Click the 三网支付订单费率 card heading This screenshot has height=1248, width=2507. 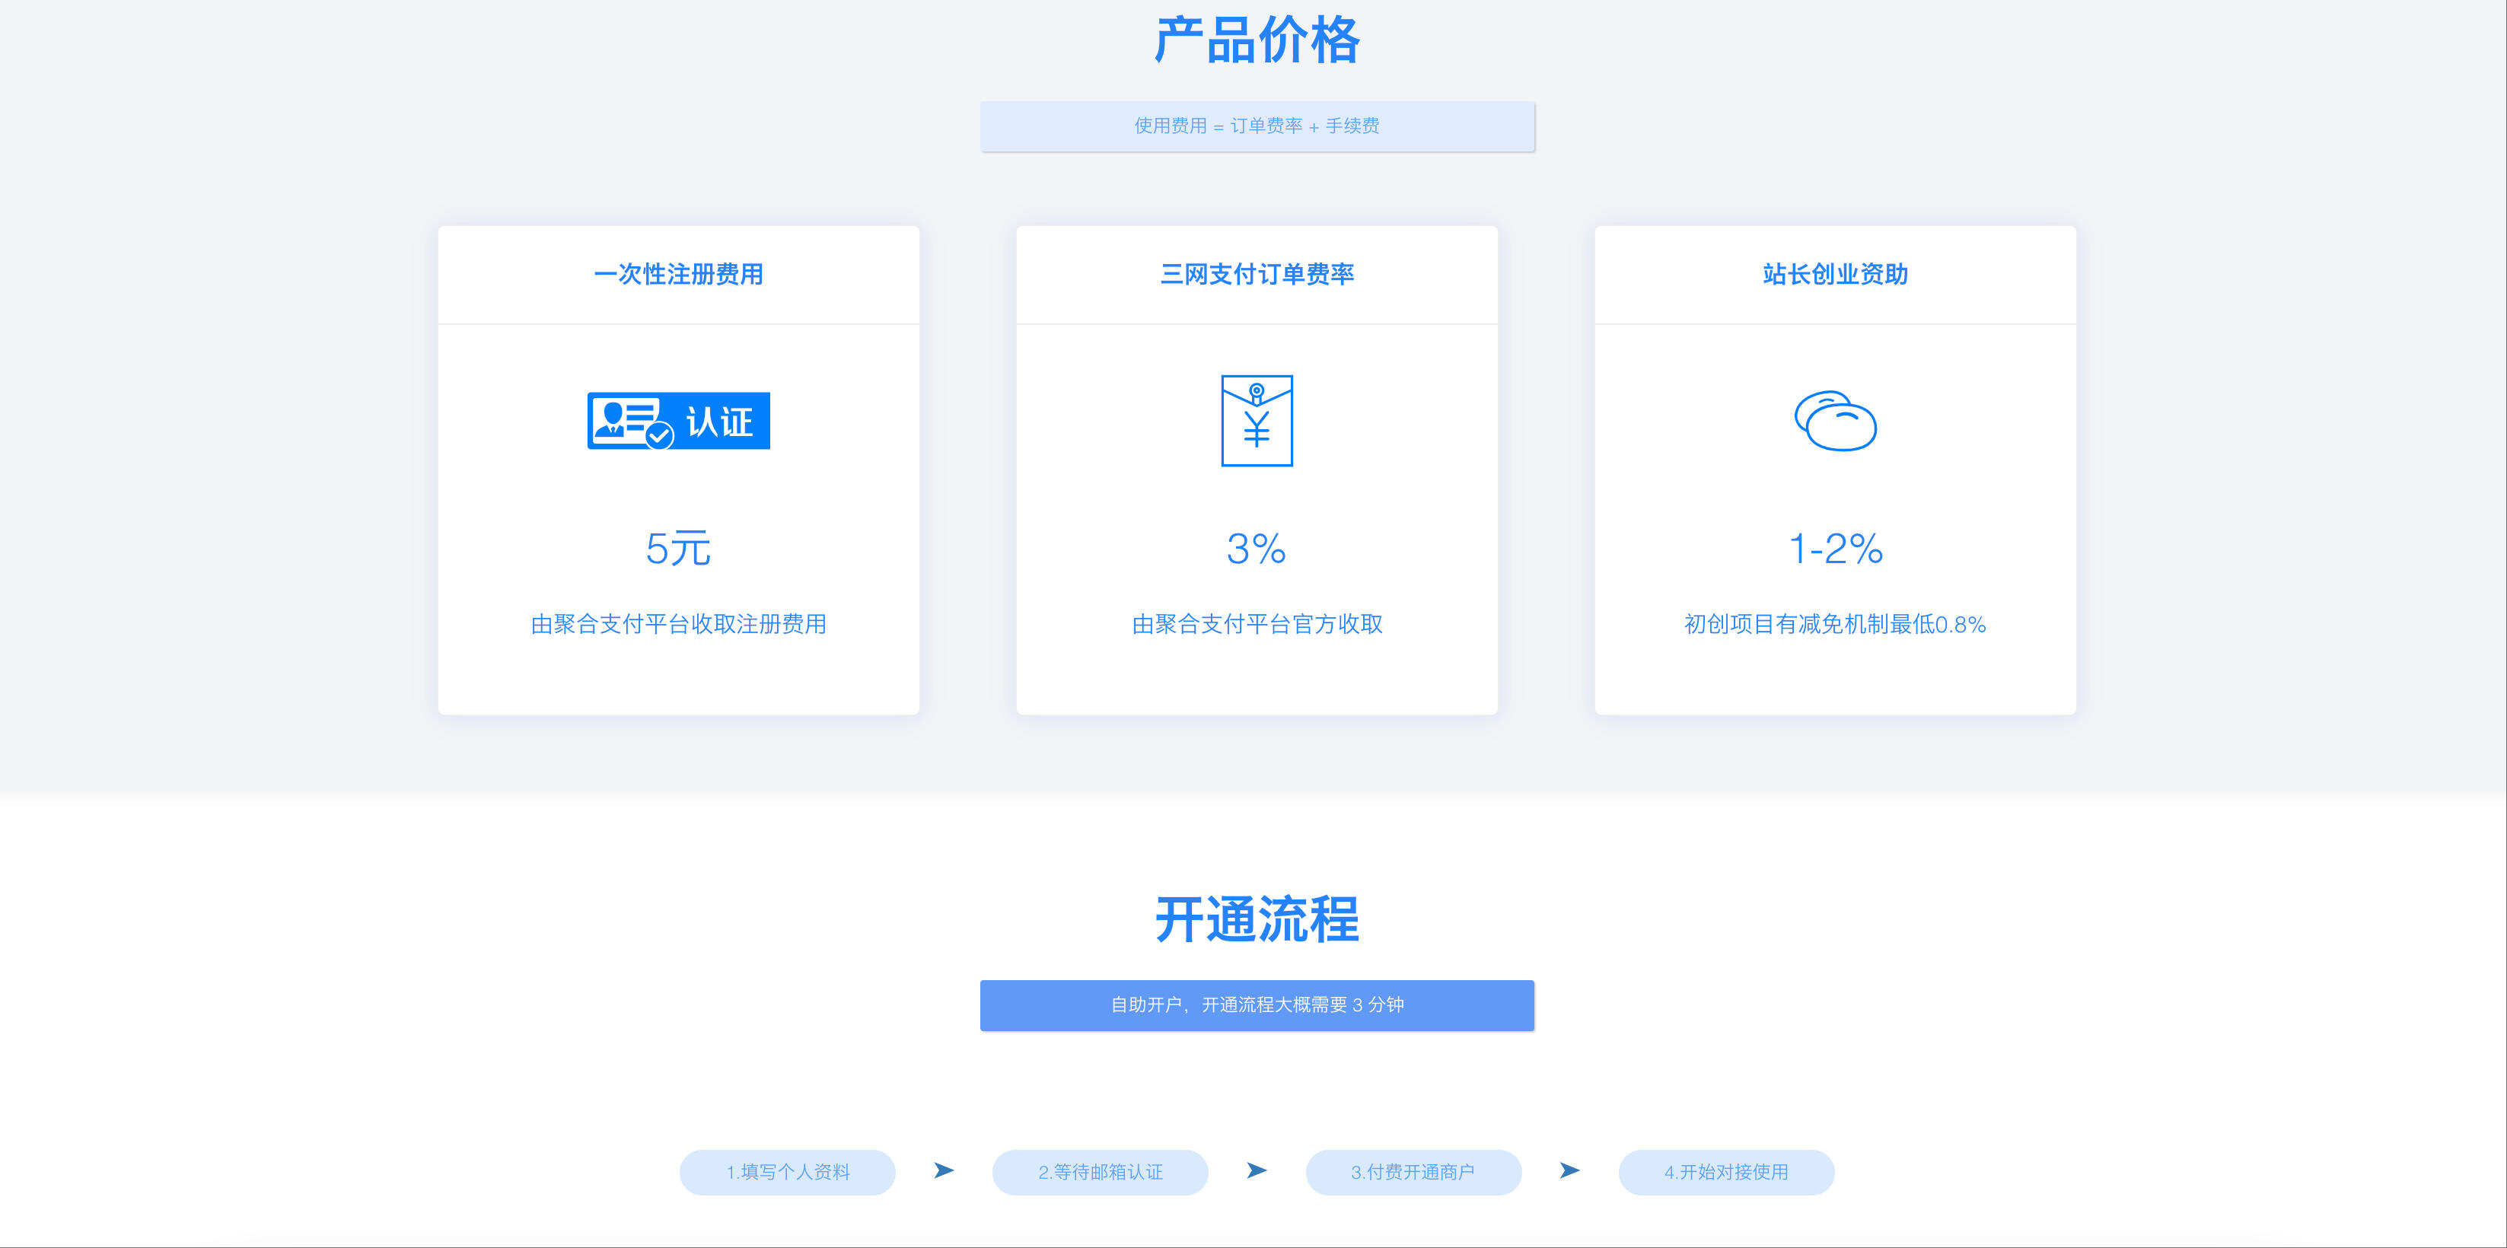click(1257, 274)
